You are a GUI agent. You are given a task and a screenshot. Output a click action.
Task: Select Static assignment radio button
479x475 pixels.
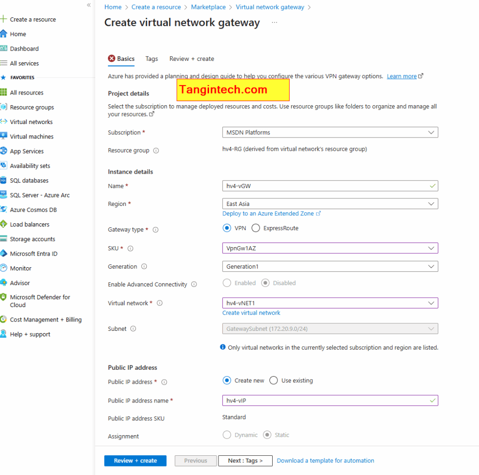(267, 435)
